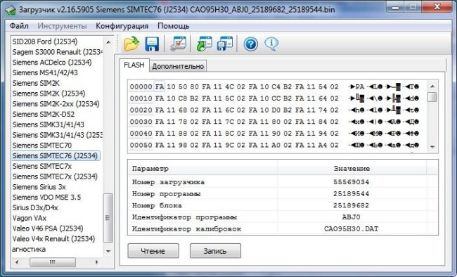This screenshot has width=457, height=277.
Task: Open the Конфигурация menu
Action: 122,26
